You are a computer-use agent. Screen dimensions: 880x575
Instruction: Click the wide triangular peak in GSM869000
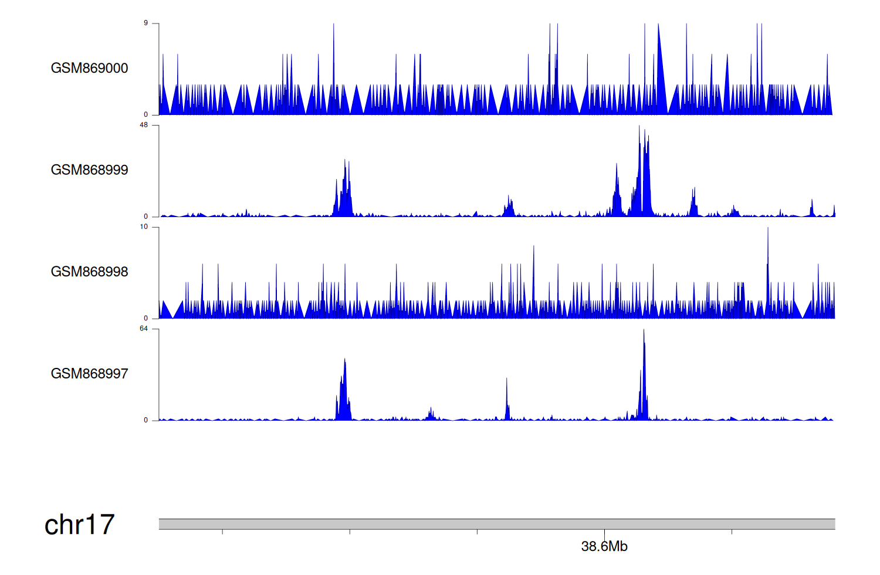pos(659,70)
